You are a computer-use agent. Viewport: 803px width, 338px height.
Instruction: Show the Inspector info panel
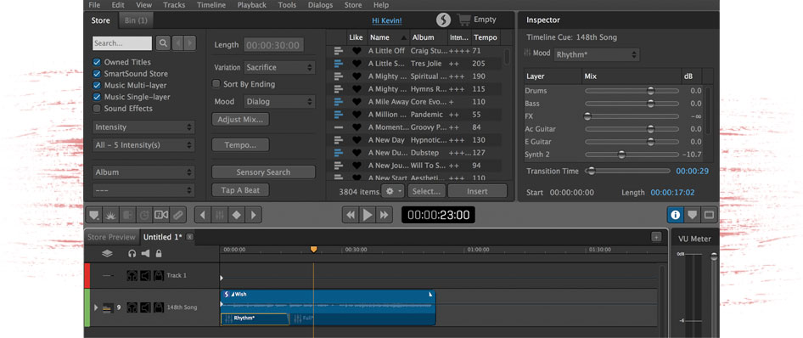(x=675, y=215)
